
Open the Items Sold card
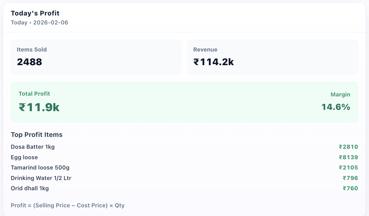point(96,57)
